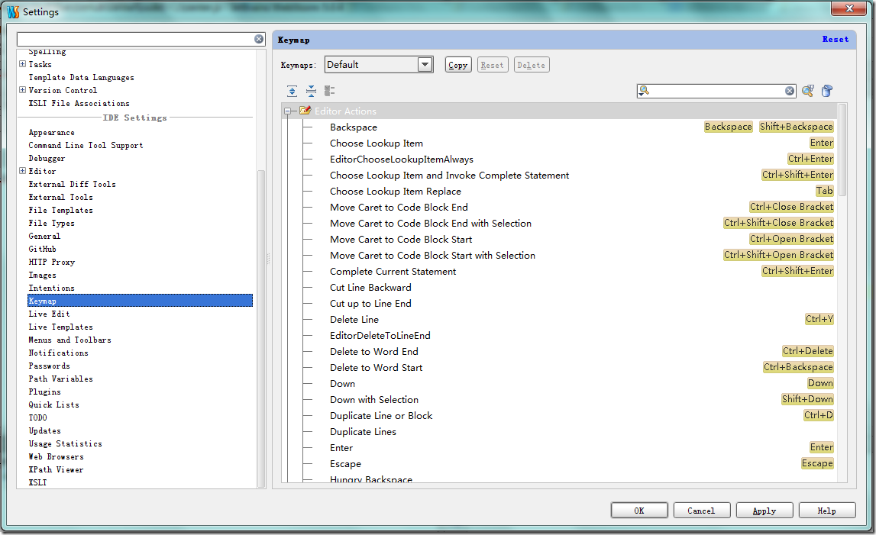876x535 pixels.
Task: Clear the keymap action search field
Action: click(790, 91)
